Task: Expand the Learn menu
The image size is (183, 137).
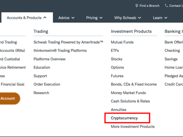Action: coord(160,18)
